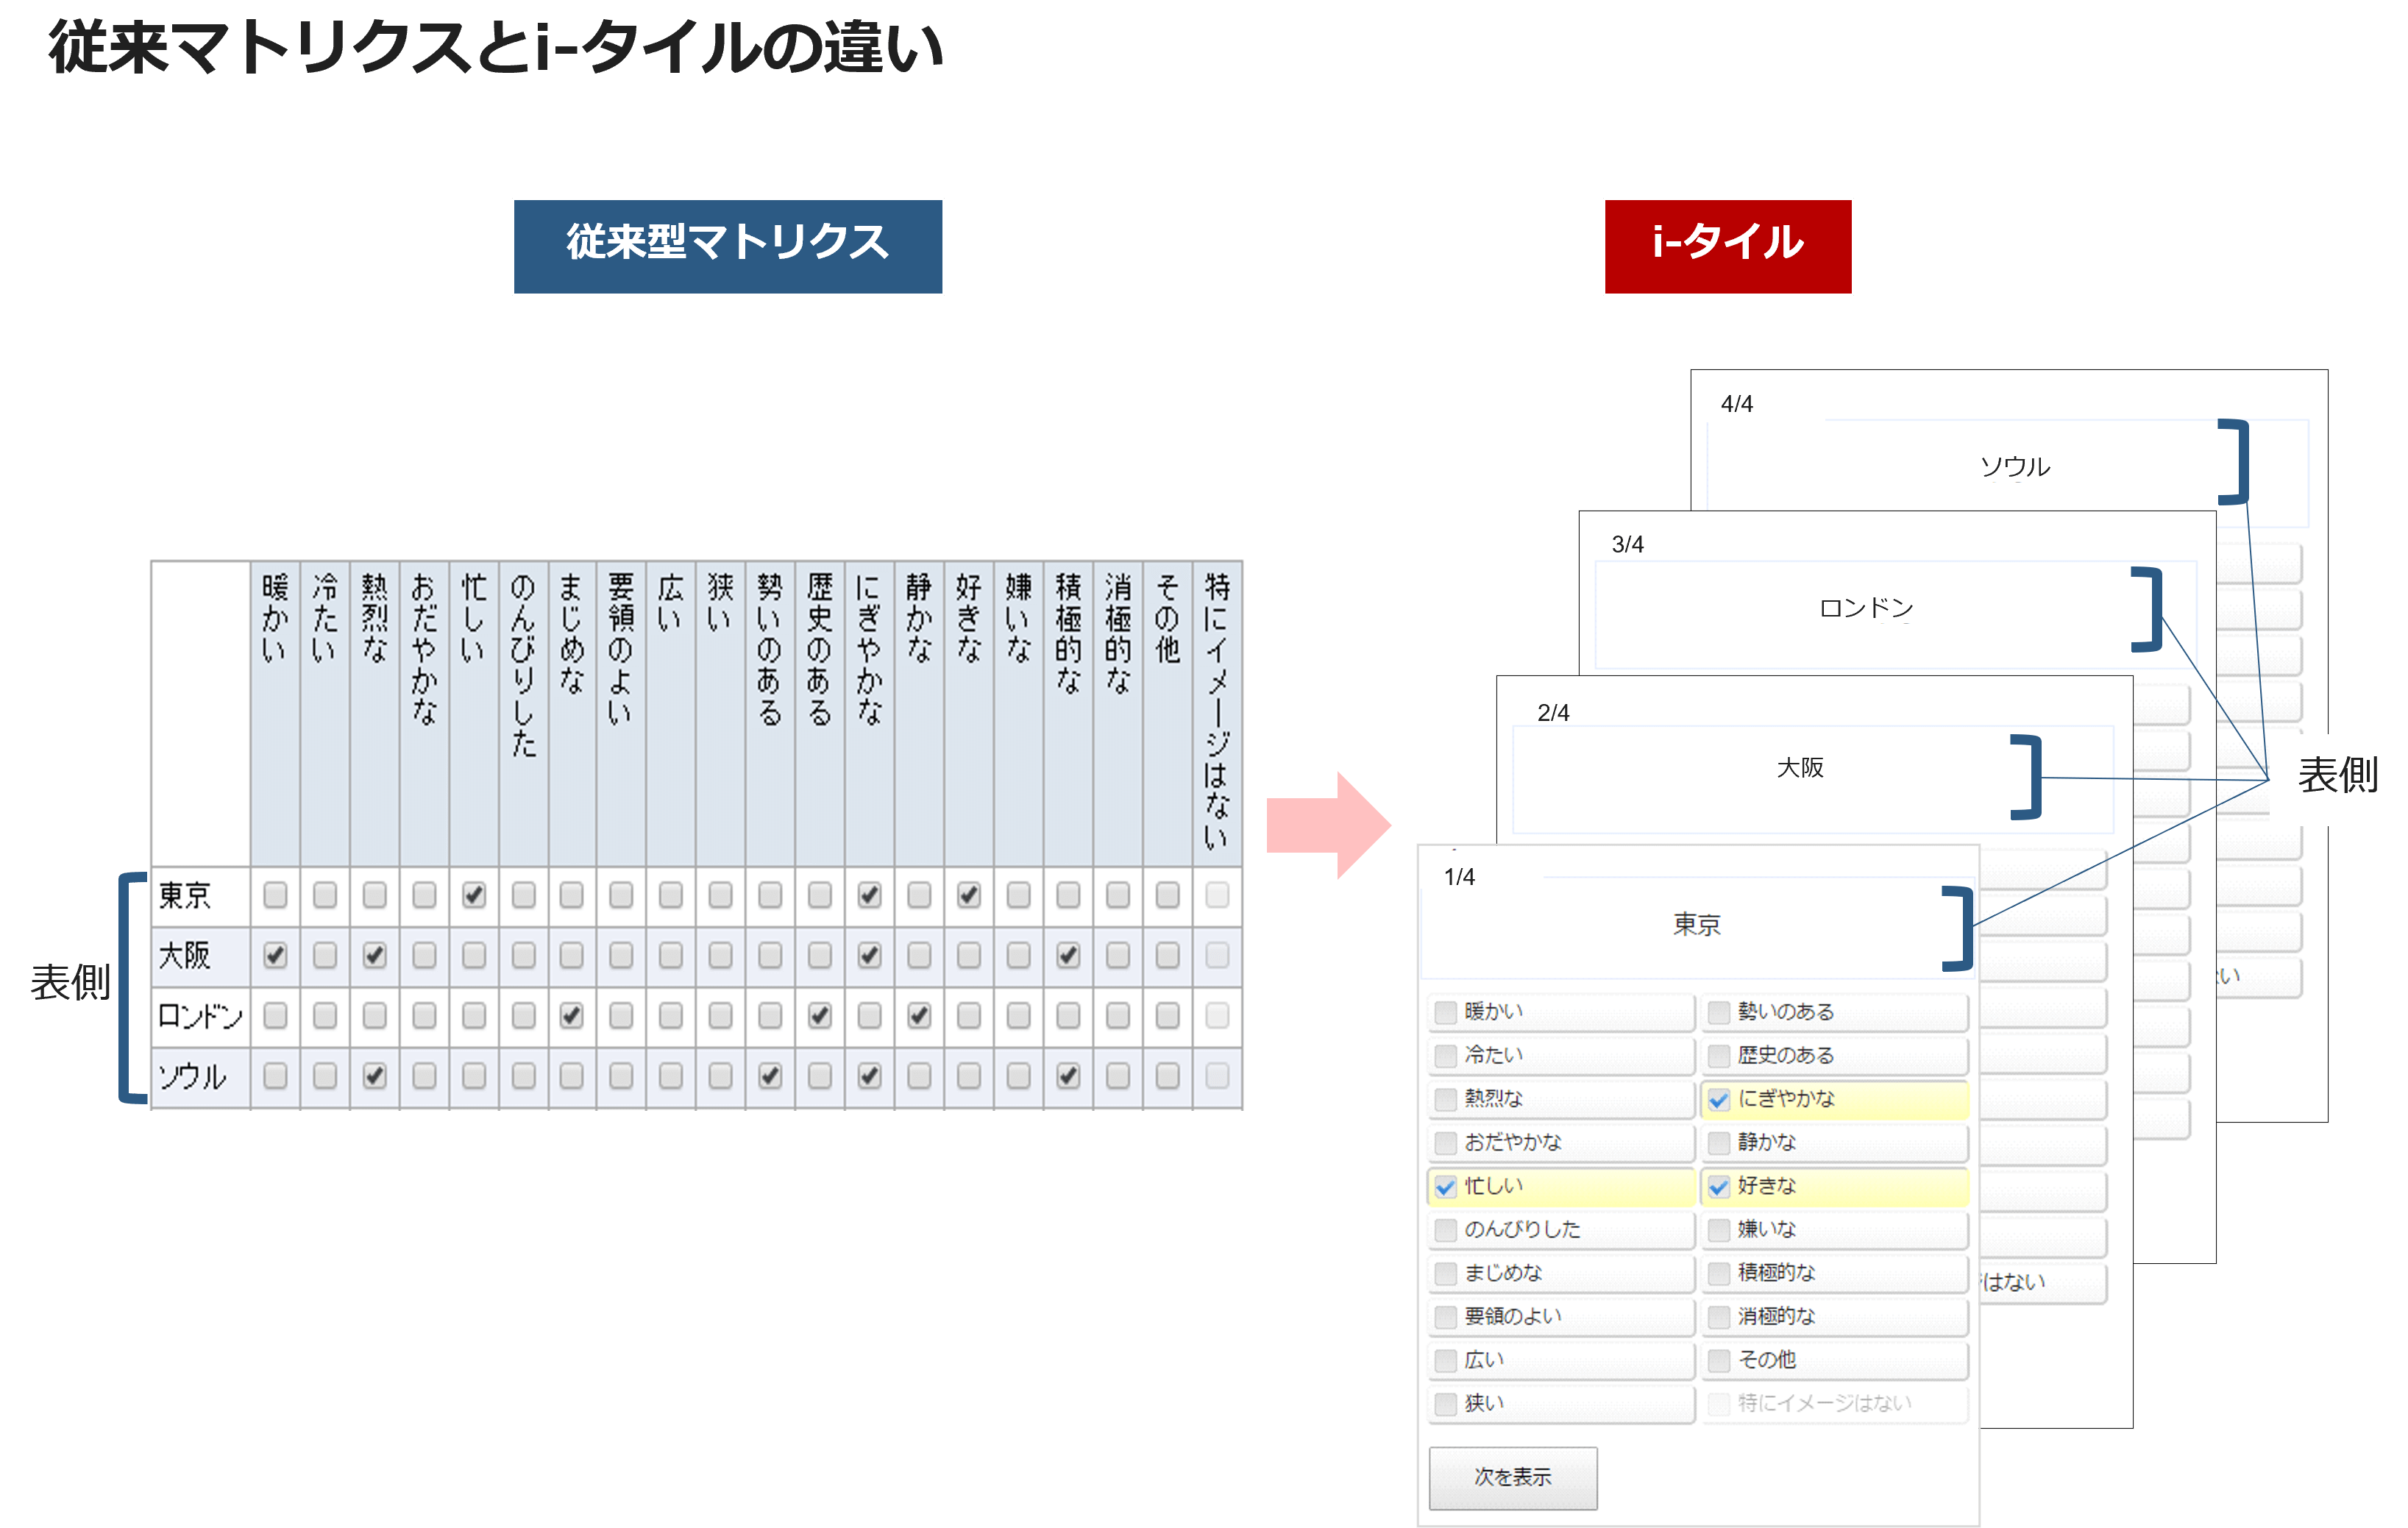
Task: Click the ソウル heading in the 4/4 card
Action: [2015, 467]
